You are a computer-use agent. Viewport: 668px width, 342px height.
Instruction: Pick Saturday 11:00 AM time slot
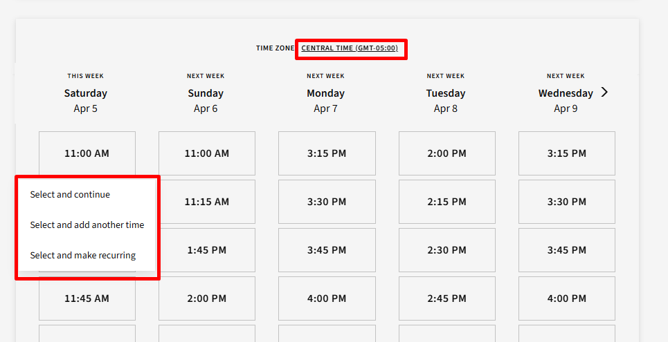pyautogui.click(x=87, y=153)
